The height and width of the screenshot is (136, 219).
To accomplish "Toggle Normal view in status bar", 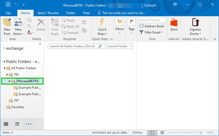I will click(x=152, y=133).
